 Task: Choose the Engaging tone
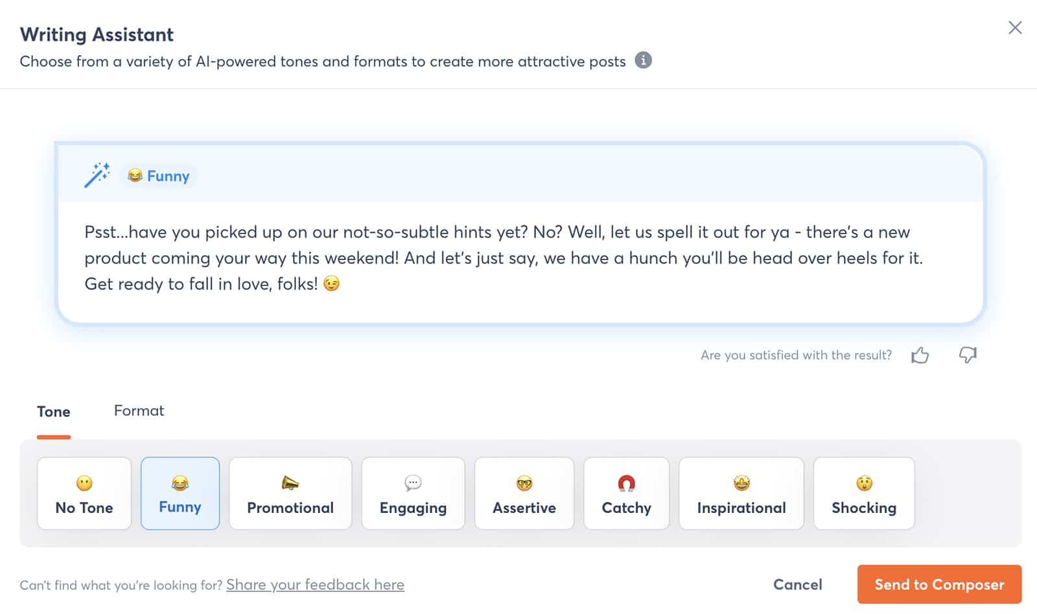(413, 494)
